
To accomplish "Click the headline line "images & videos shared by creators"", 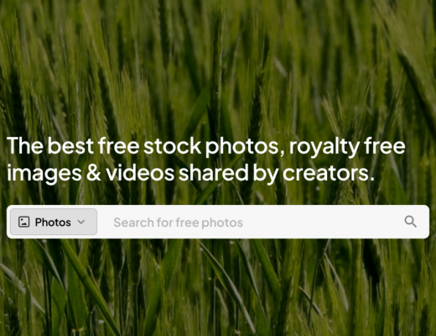I will 190,173.
